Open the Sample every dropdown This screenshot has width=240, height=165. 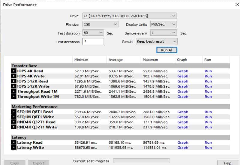163,33
